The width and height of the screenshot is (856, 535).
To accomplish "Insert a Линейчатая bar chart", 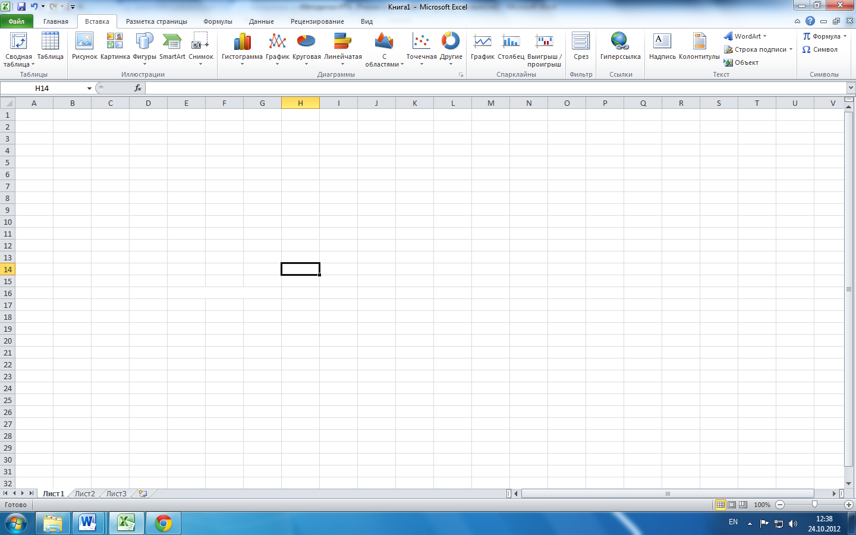I will click(x=343, y=49).
